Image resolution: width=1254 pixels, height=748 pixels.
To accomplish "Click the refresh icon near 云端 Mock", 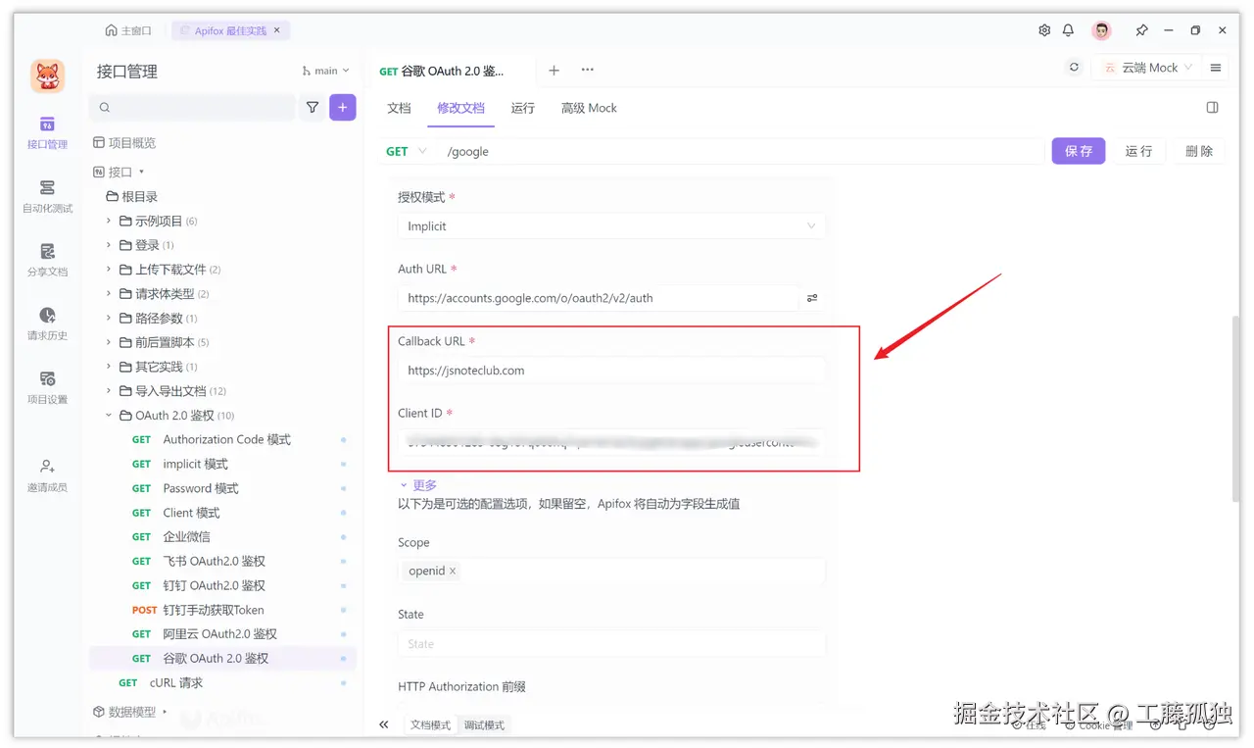I will tap(1073, 67).
